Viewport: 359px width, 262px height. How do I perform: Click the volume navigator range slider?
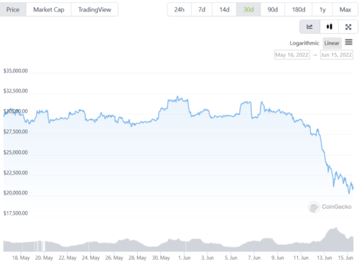(178, 240)
